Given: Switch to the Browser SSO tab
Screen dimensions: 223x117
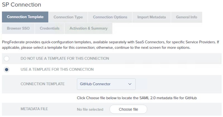Looking at the screenshot, I should point(18,28).
